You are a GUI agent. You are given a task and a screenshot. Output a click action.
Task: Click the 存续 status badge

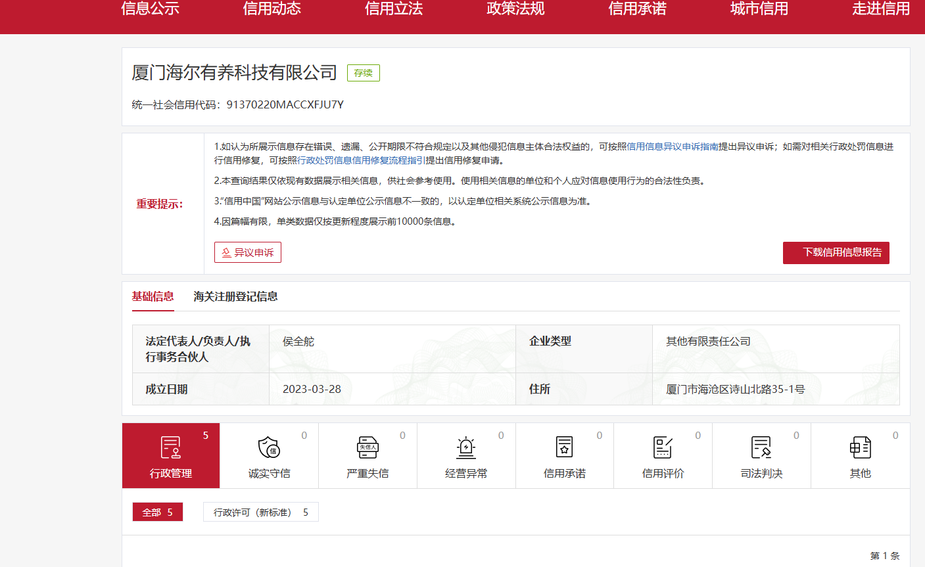pyautogui.click(x=363, y=73)
